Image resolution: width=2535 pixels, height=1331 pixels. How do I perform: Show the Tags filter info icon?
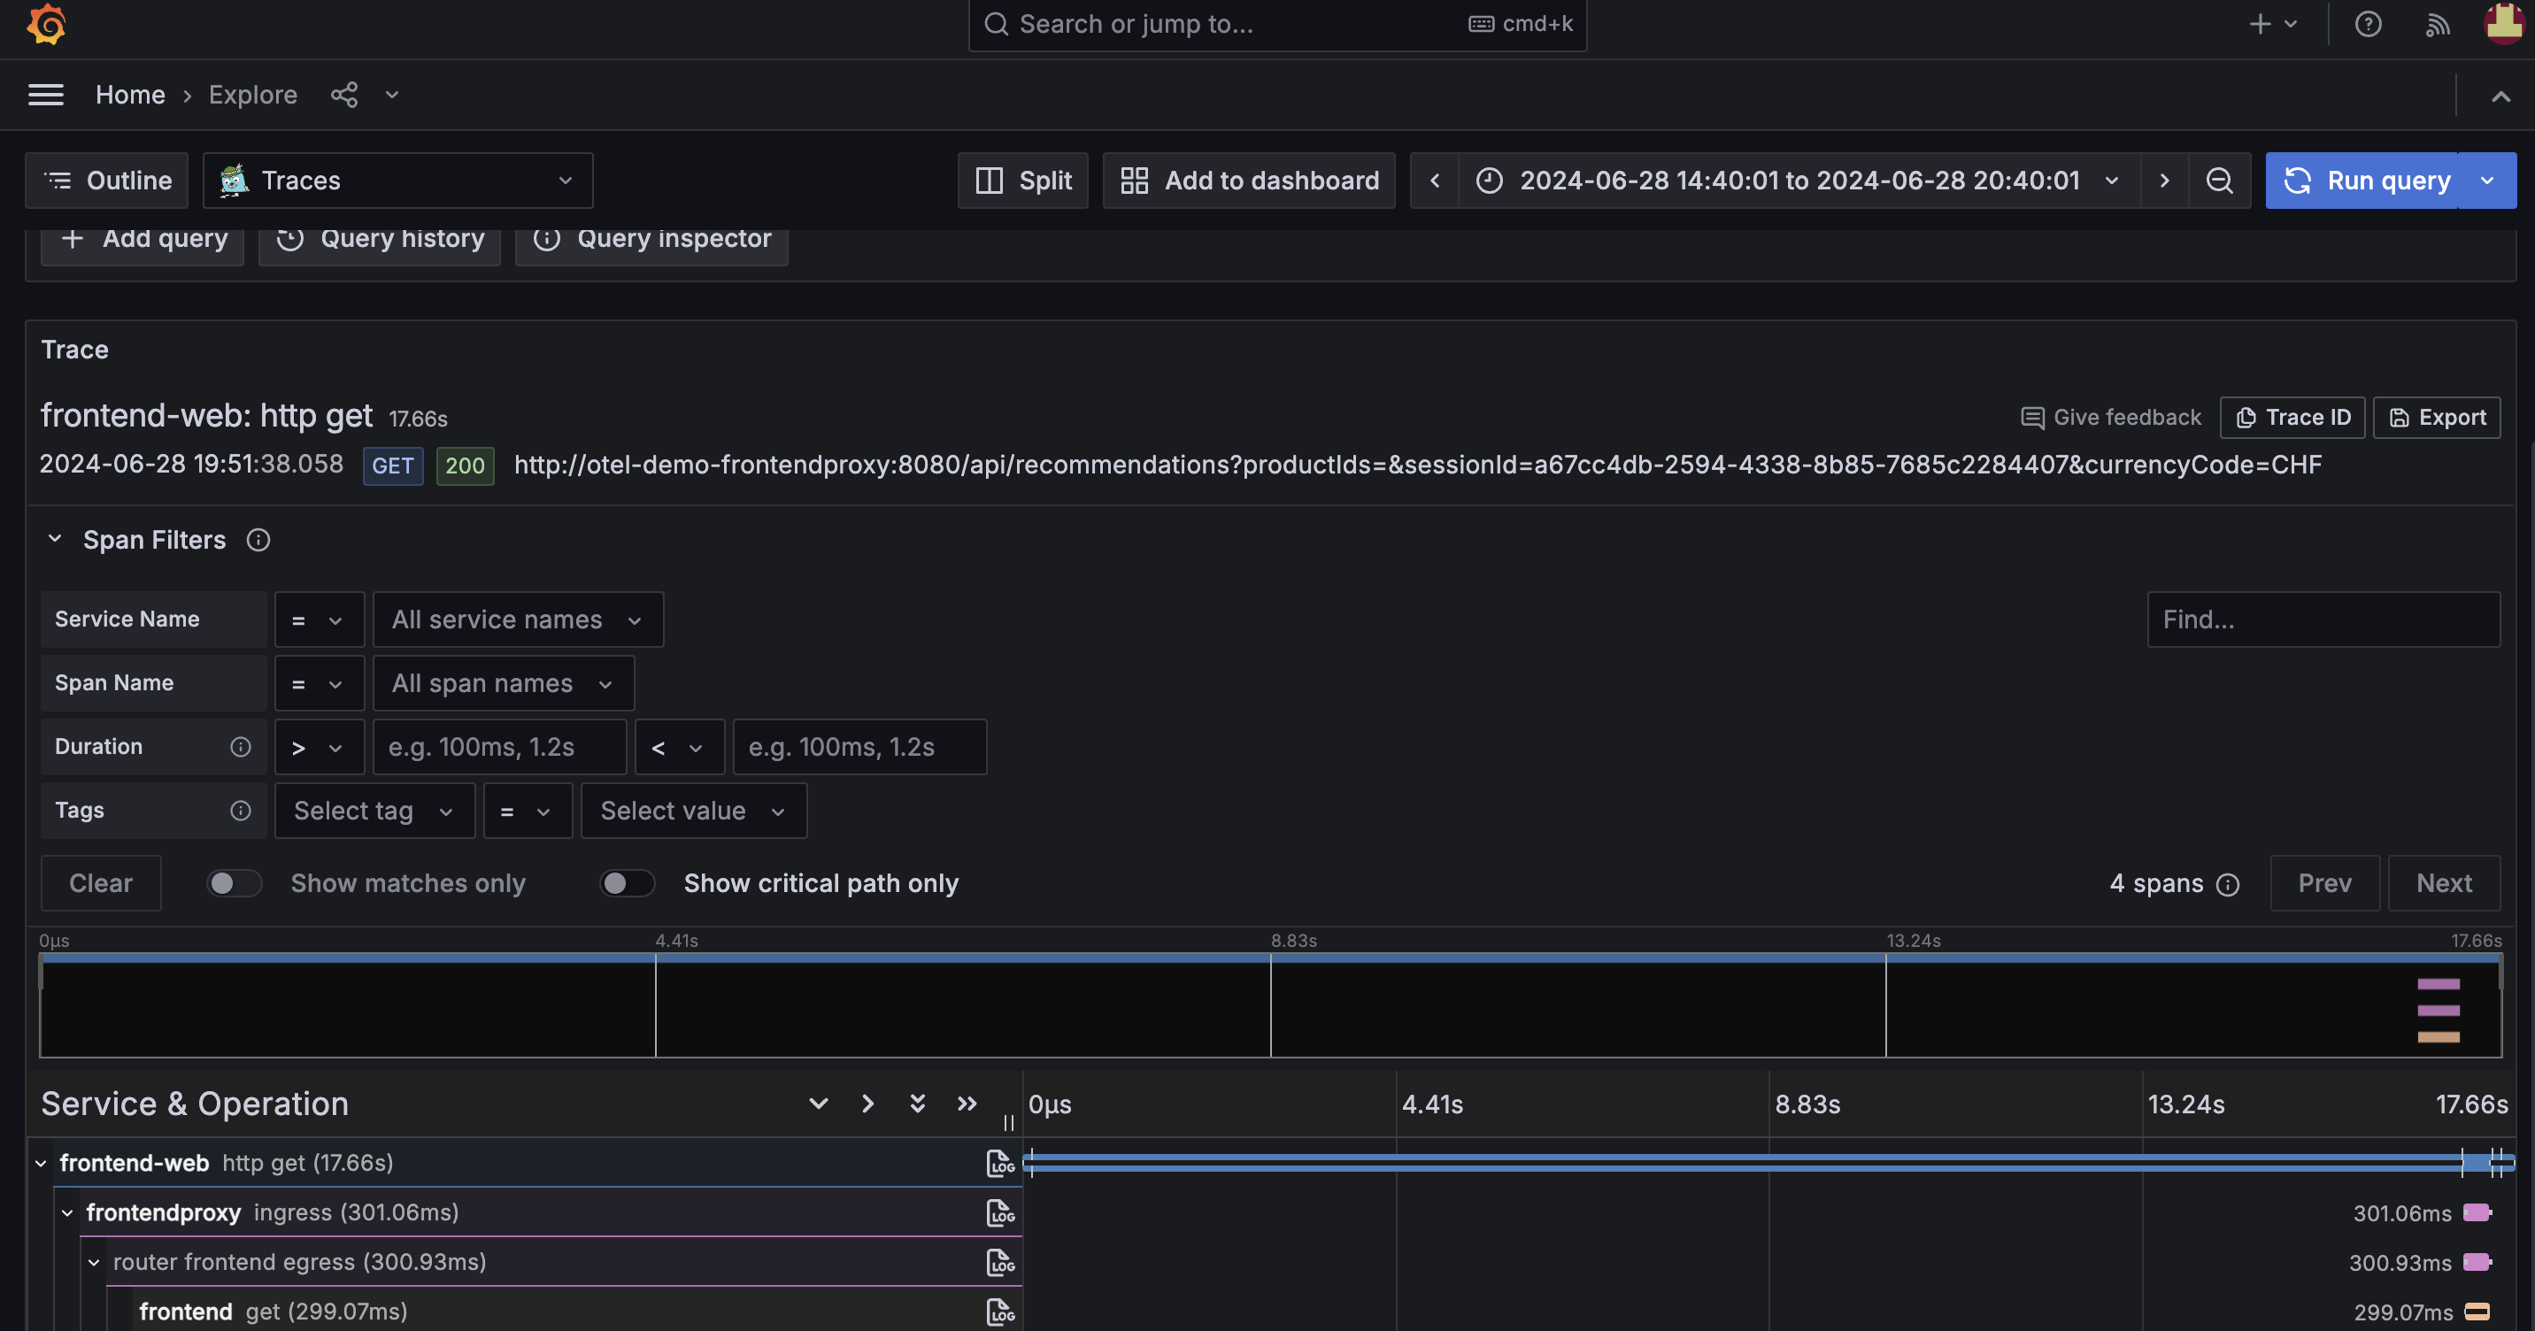point(240,811)
